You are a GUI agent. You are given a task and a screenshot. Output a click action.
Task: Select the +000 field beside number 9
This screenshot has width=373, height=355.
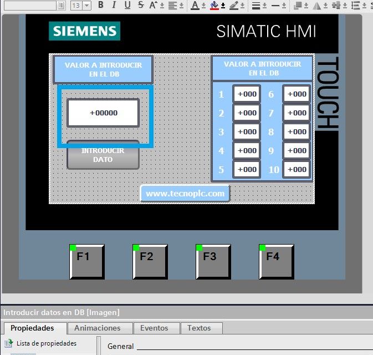pyautogui.click(x=297, y=150)
